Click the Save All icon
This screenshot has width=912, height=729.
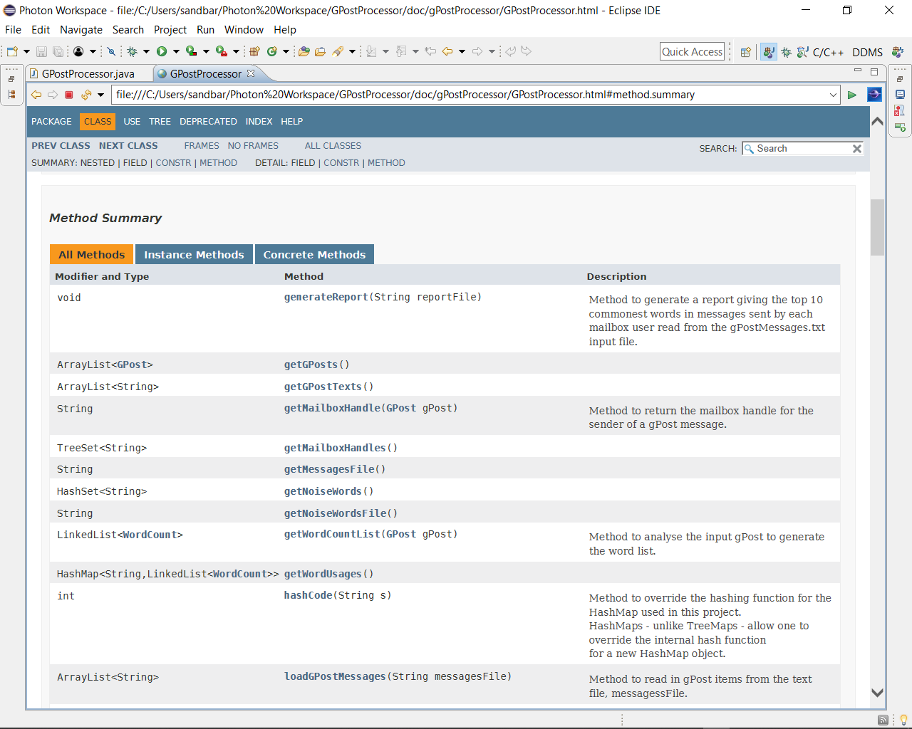[58, 51]
